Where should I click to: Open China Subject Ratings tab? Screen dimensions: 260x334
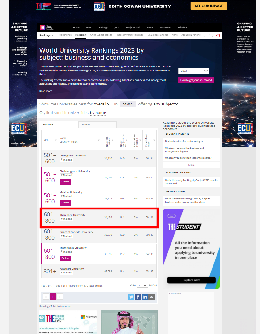click(101, 35)
